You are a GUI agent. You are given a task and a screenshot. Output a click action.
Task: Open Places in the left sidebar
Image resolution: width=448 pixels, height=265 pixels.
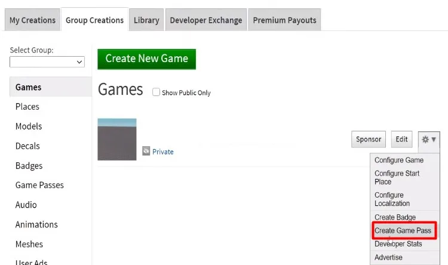pos(27,106)
